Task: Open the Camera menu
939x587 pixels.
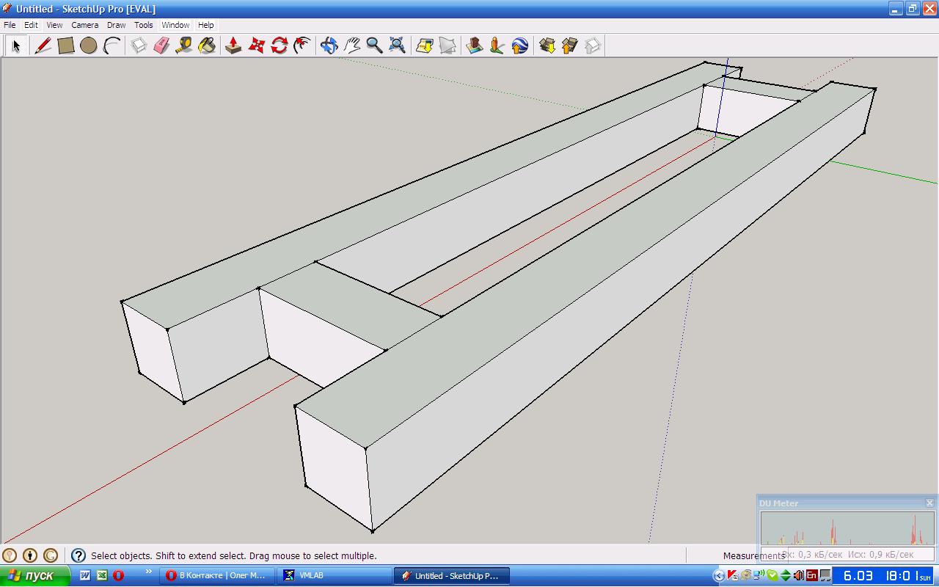Action: [x=84, y=25]
